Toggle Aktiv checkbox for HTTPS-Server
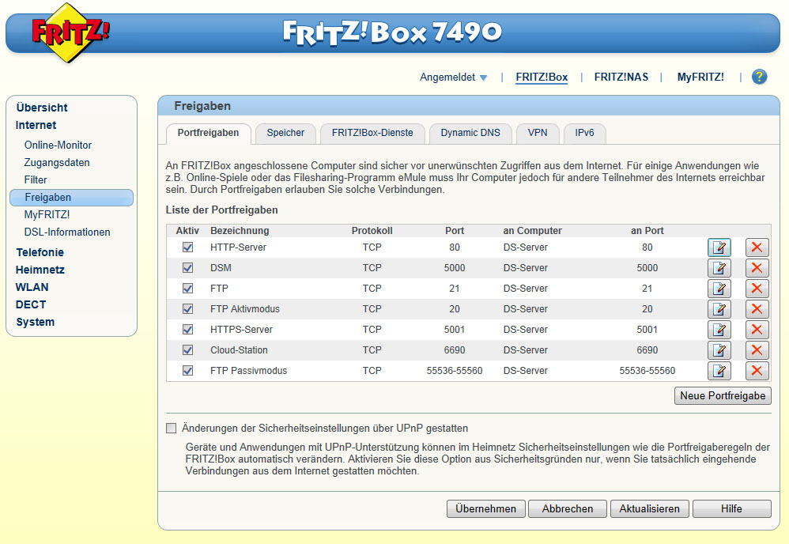 187,330
